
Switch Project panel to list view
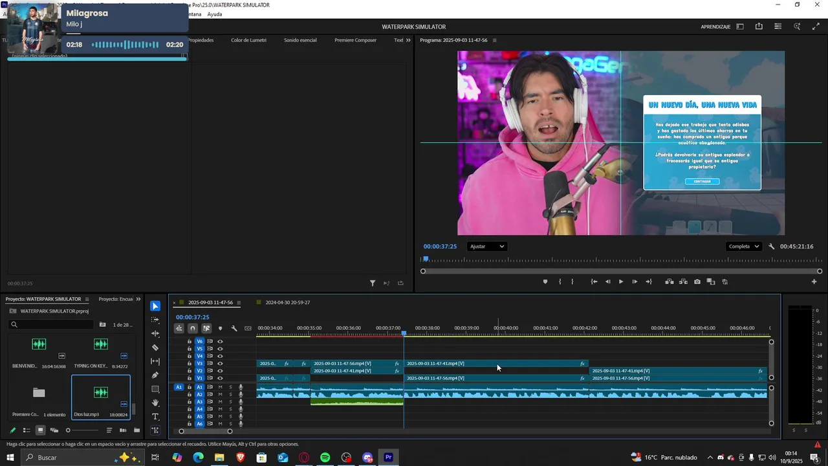[27, 430]
